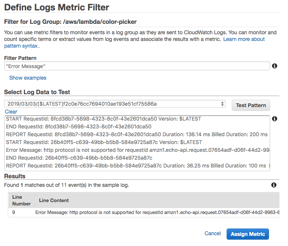Click the REPORT line with 136.14 ms duration
Image resolution: width=288 pixels, height=246 pixels.
point(137,134)
